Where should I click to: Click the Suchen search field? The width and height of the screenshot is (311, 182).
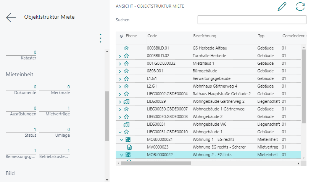[252, 20]
